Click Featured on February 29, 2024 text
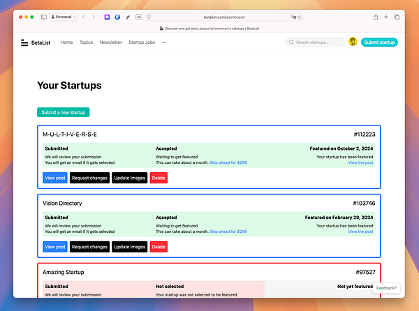 339,218
